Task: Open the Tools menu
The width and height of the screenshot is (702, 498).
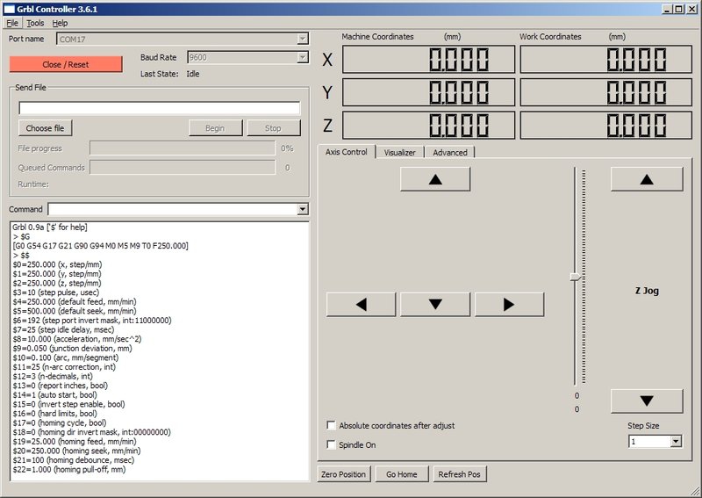Action: [35, 23]
